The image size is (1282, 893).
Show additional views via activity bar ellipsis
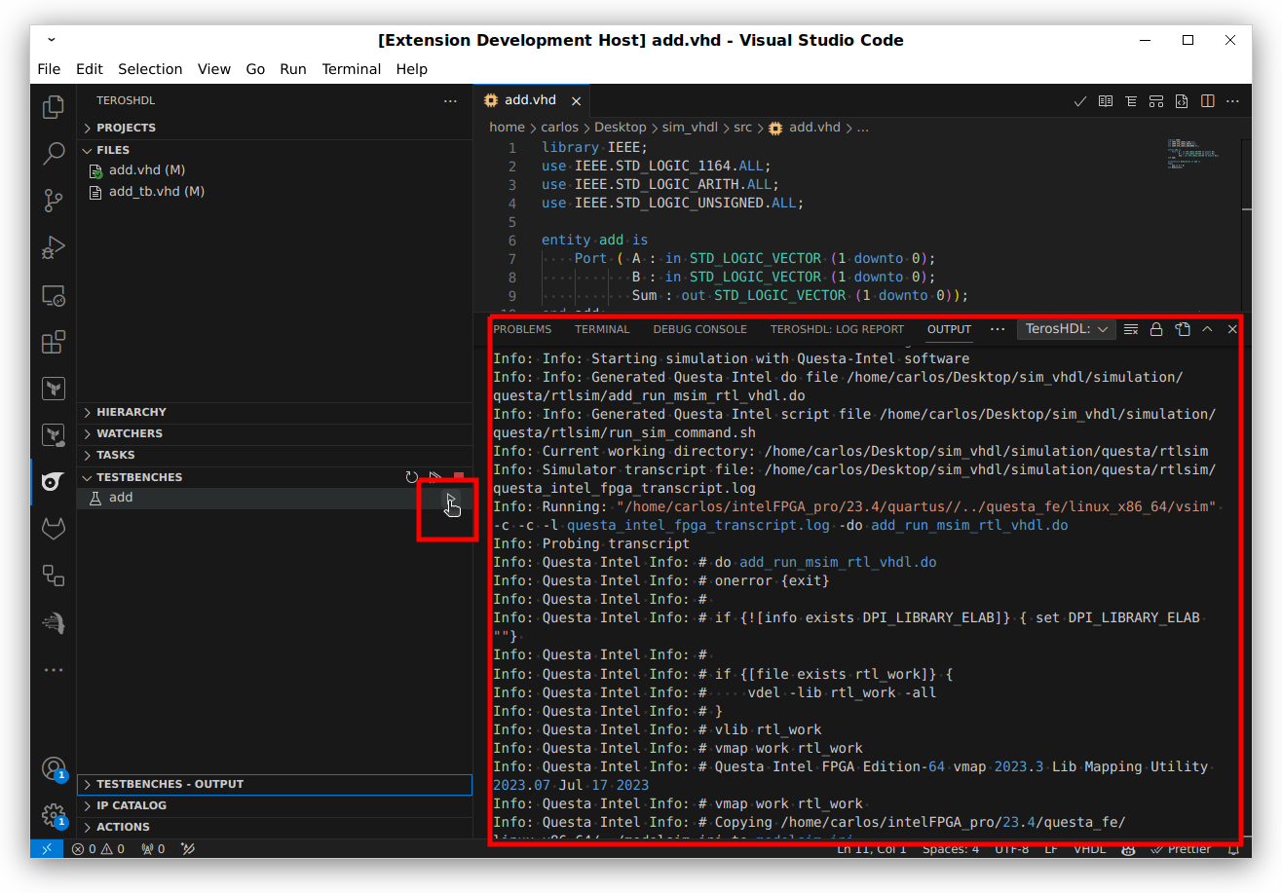[54, 670]
